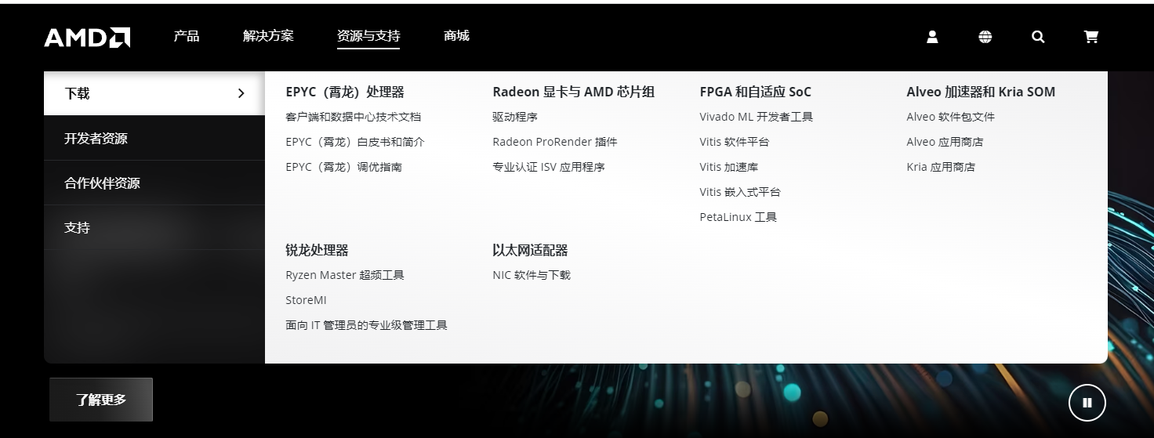Open the 资源与支持 menu

pyautogui.click(x=368, y=36)
